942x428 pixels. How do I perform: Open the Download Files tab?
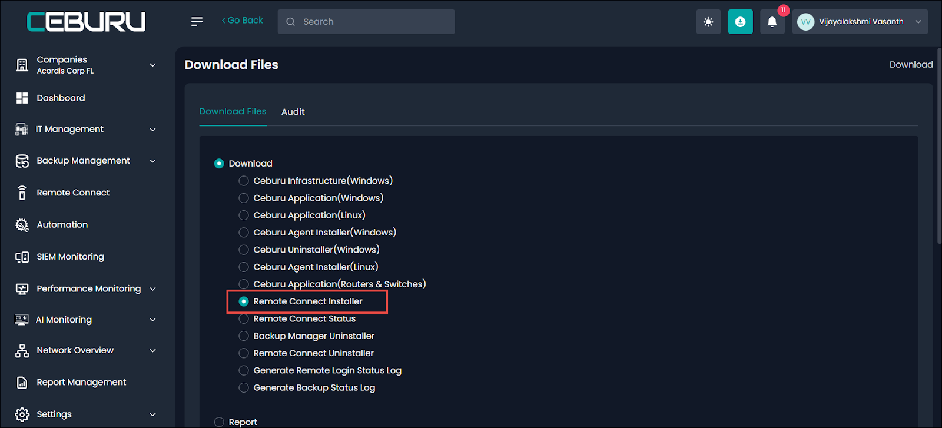point(233,111)
